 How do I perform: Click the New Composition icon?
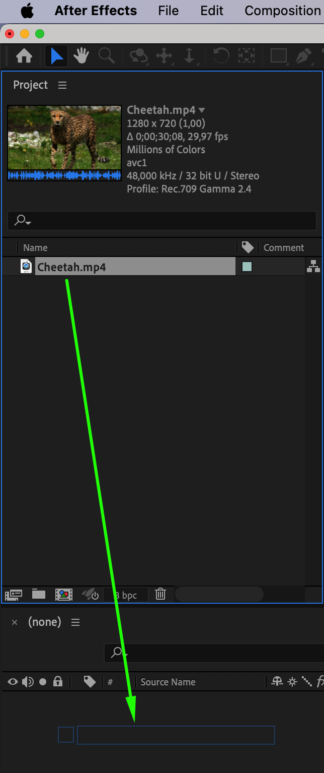click(x=64, y=595)
